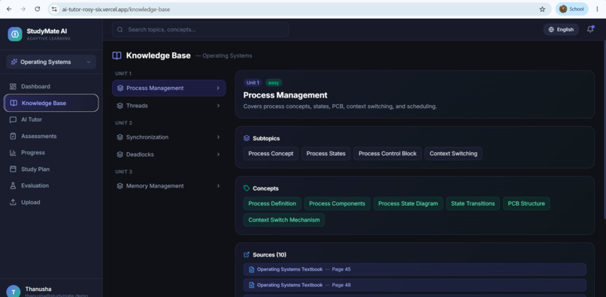
Task: Click the State Transitions concept tag
Action: pos(473,204)
